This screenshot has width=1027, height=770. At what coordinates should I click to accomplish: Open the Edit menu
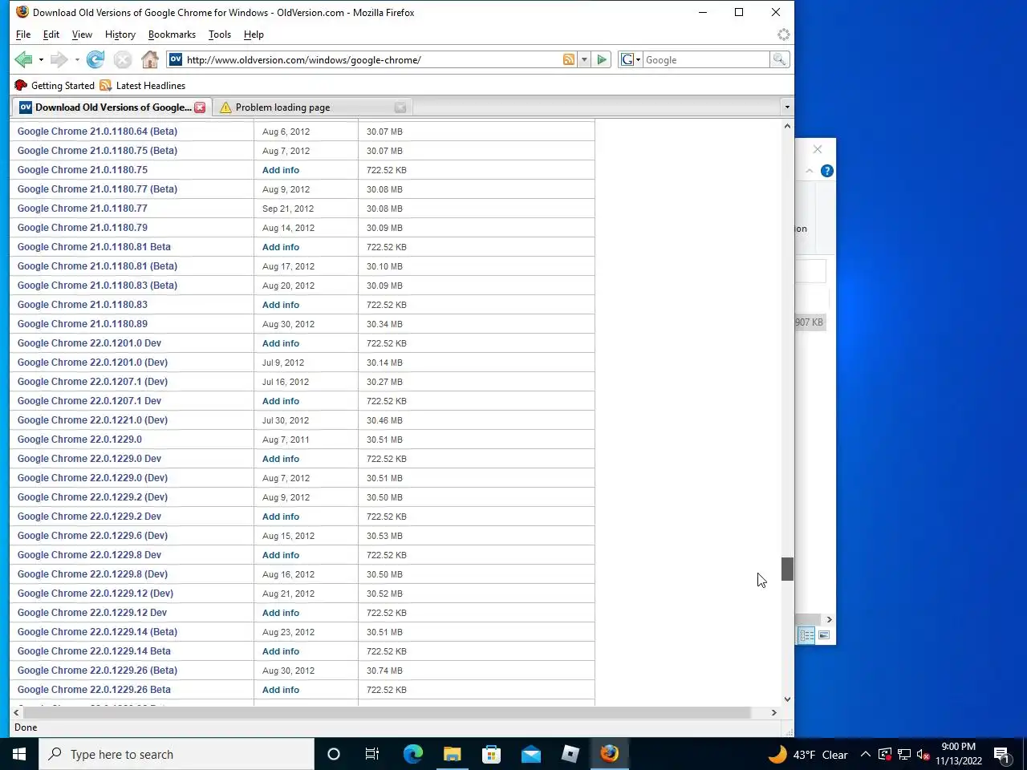tap(51, 34)
